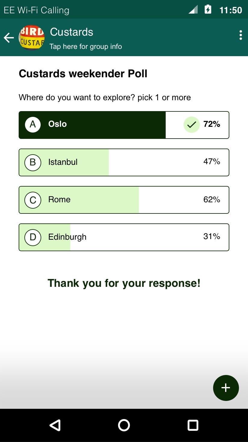
Task: Tap the Custards weekender Poll heading
Action: pos(83,73)
